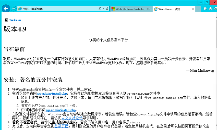217x130 pixels.
Task: Switch to the Web Platform Installer tab
Action: click(x=132, y=9)
